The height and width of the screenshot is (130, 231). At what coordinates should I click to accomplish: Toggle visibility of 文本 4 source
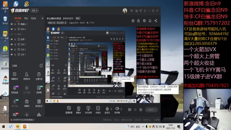[12, 29]
